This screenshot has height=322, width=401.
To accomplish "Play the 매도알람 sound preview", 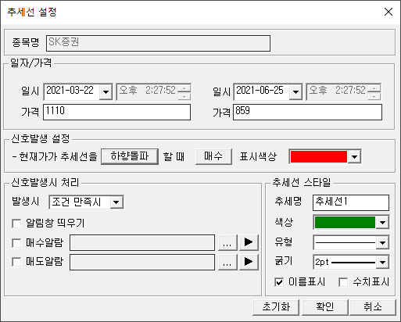I will tap(249, 262).
